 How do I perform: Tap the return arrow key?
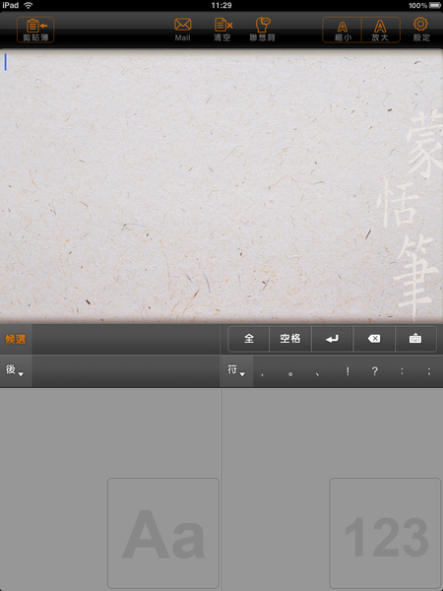(x=332, y=339)
